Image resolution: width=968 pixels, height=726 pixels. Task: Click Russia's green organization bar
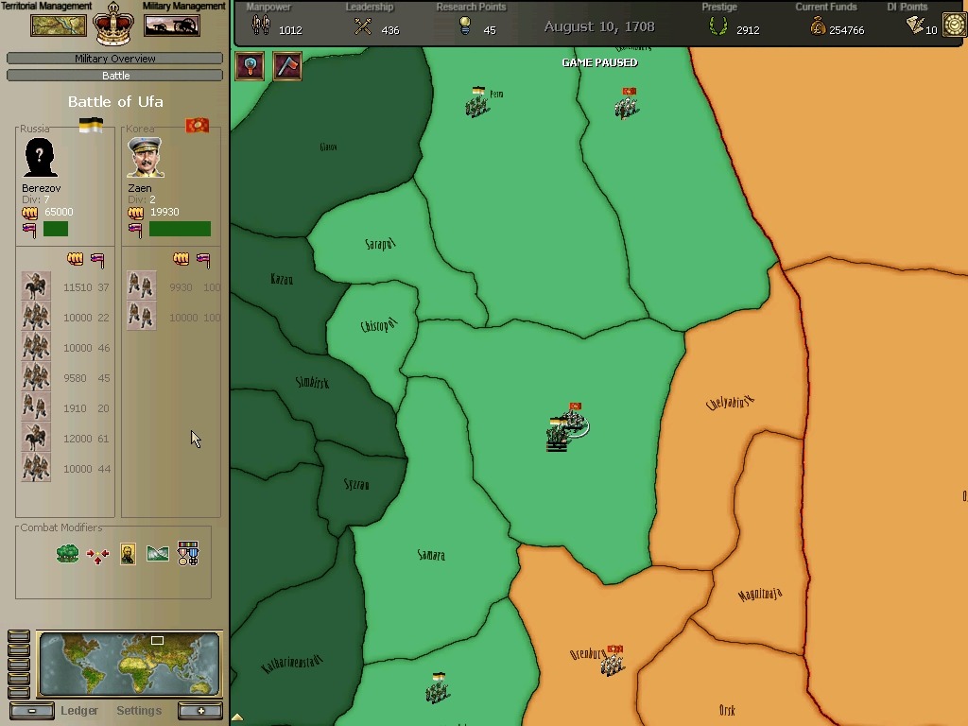(x=56, y=229)
